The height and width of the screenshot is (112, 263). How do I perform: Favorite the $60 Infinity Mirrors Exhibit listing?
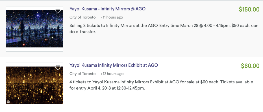(58, 67)
